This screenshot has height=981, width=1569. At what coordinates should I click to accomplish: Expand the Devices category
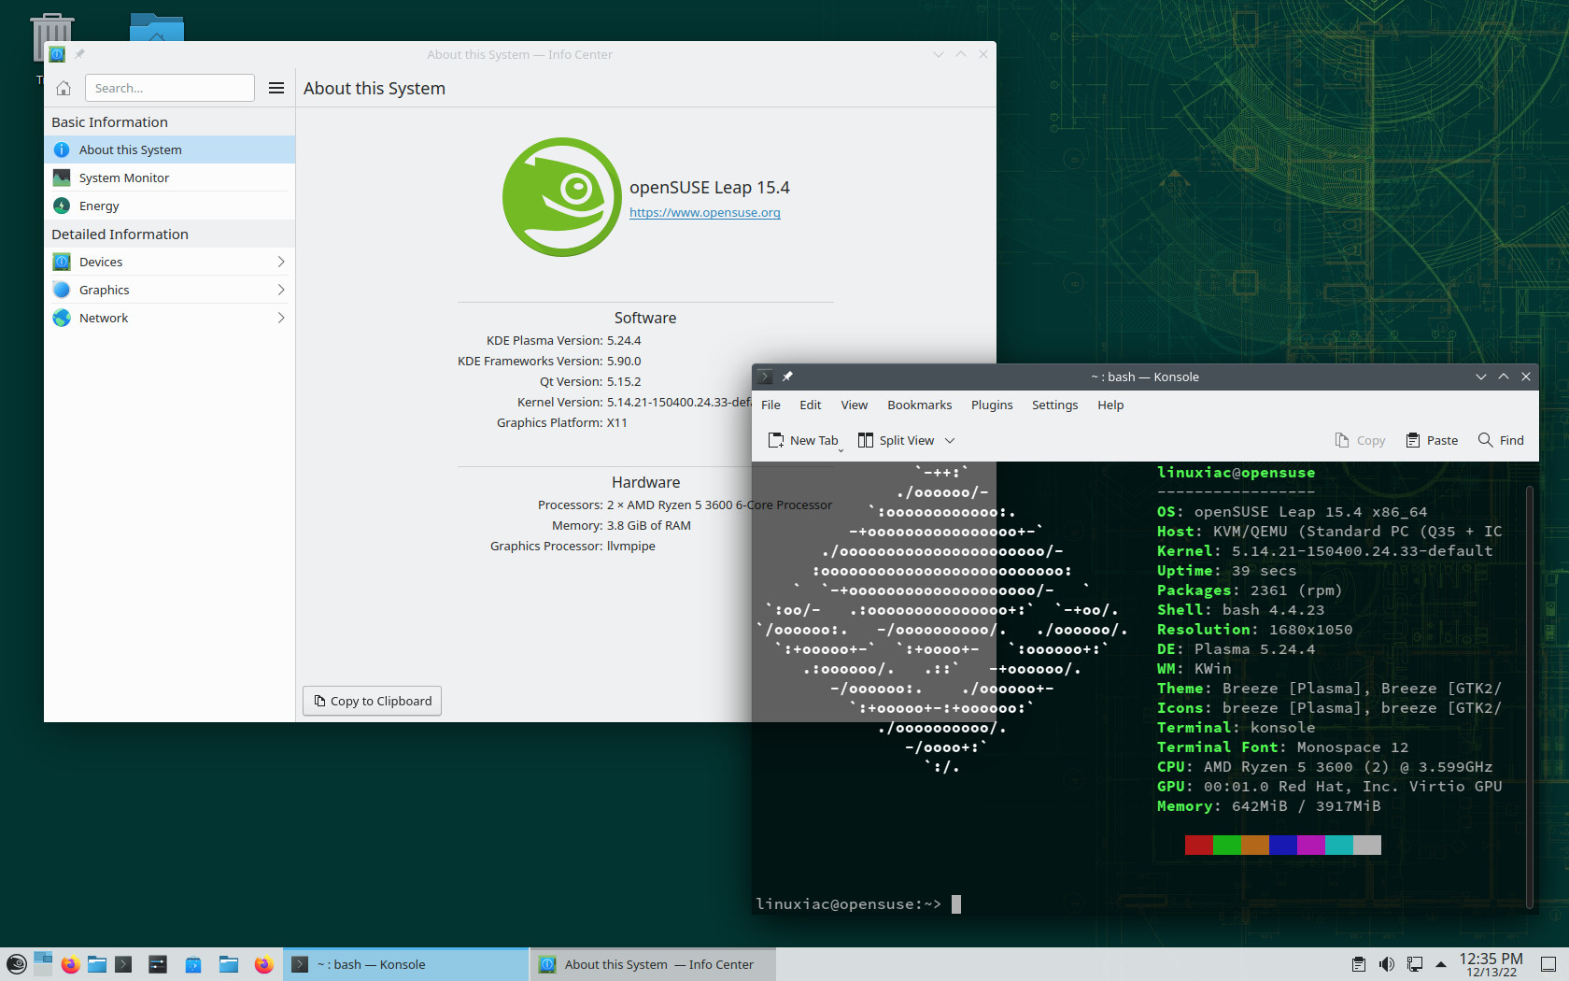tap(169, 262)
